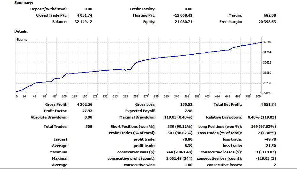This screenshot has width=297, height=169.
Task: Click the Details section heading
Action: tap(21, 31)
